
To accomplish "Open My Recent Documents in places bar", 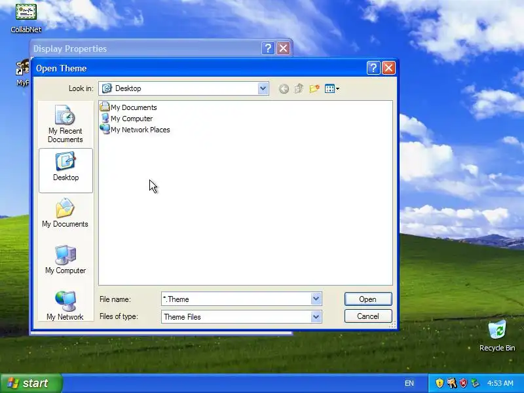I will tap(65, 124).
